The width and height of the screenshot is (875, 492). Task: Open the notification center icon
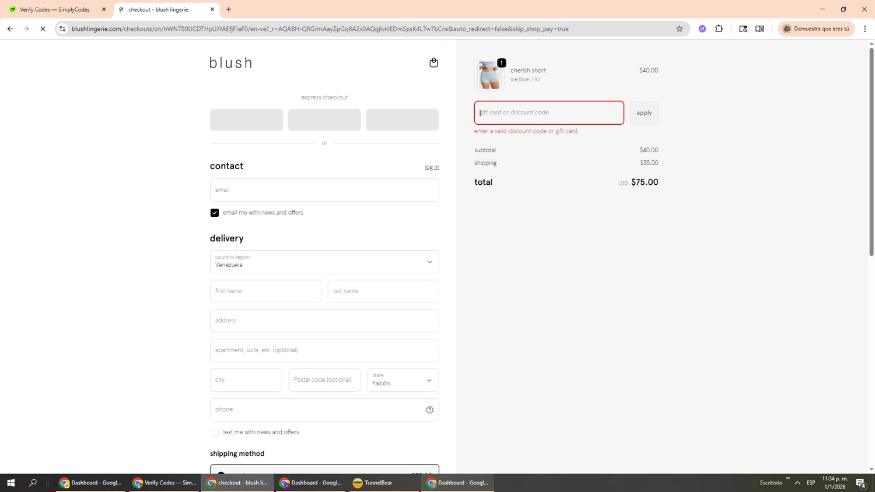[861, 483]
